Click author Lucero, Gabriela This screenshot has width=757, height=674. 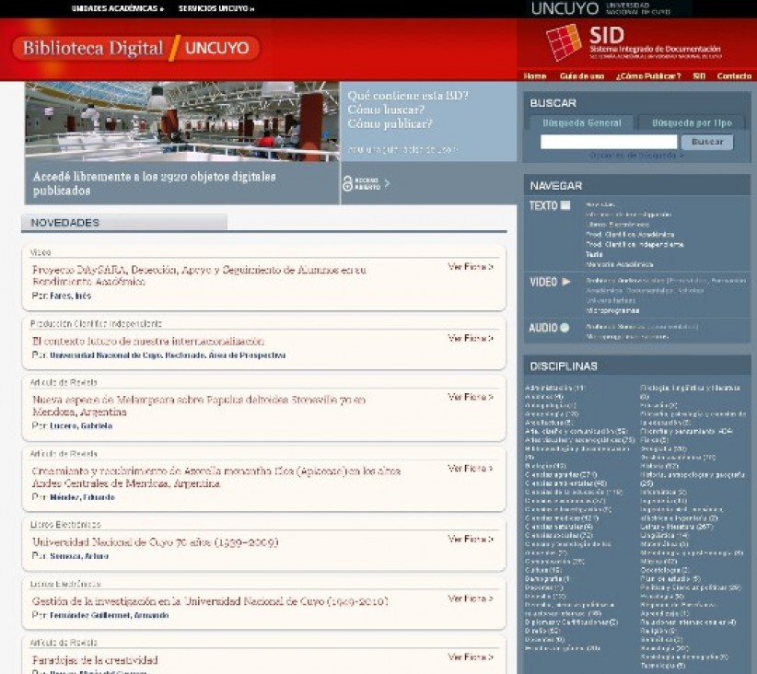point(81,425)
